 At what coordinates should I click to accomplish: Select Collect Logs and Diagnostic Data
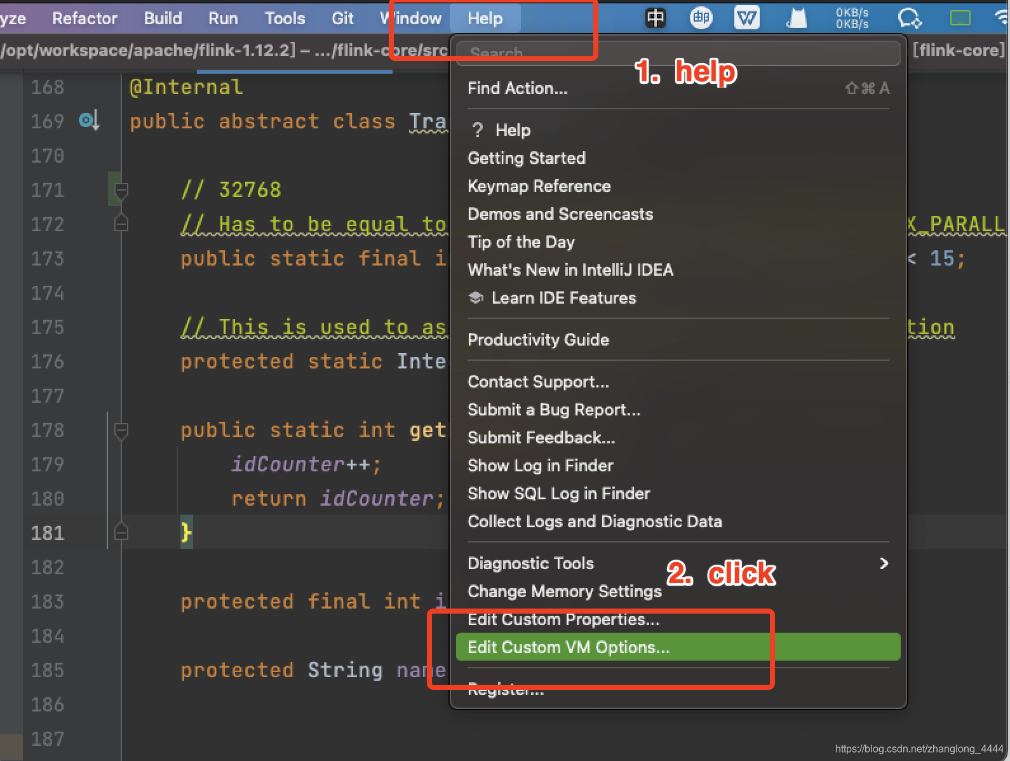pos(678,522)
